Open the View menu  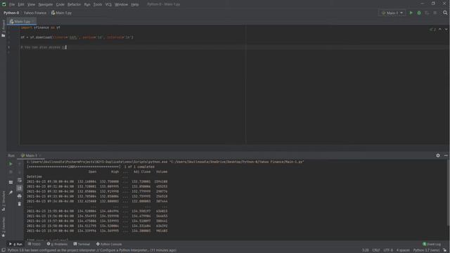pos(31,4)
